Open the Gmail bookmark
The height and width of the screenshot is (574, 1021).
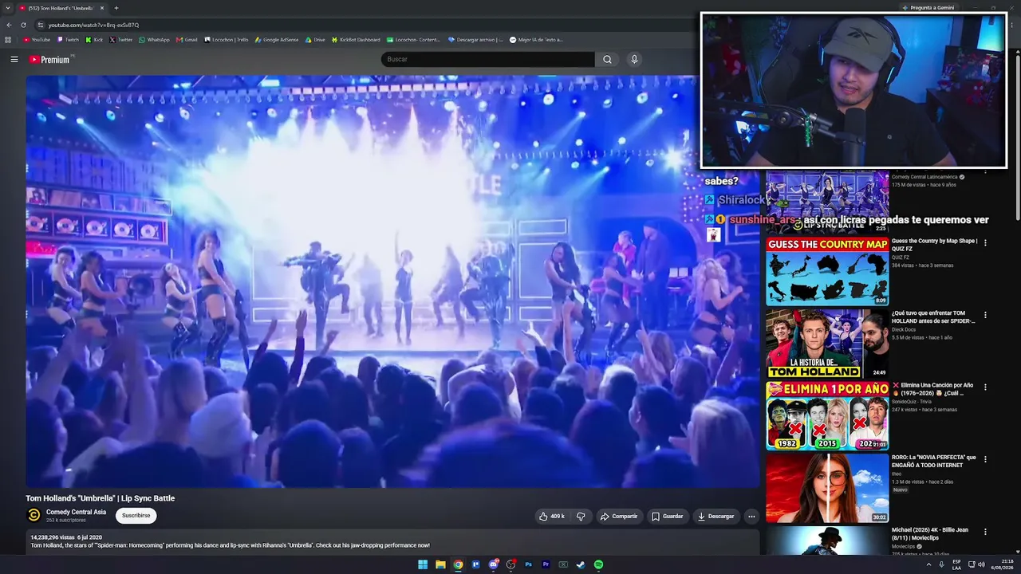pos(187,39)
